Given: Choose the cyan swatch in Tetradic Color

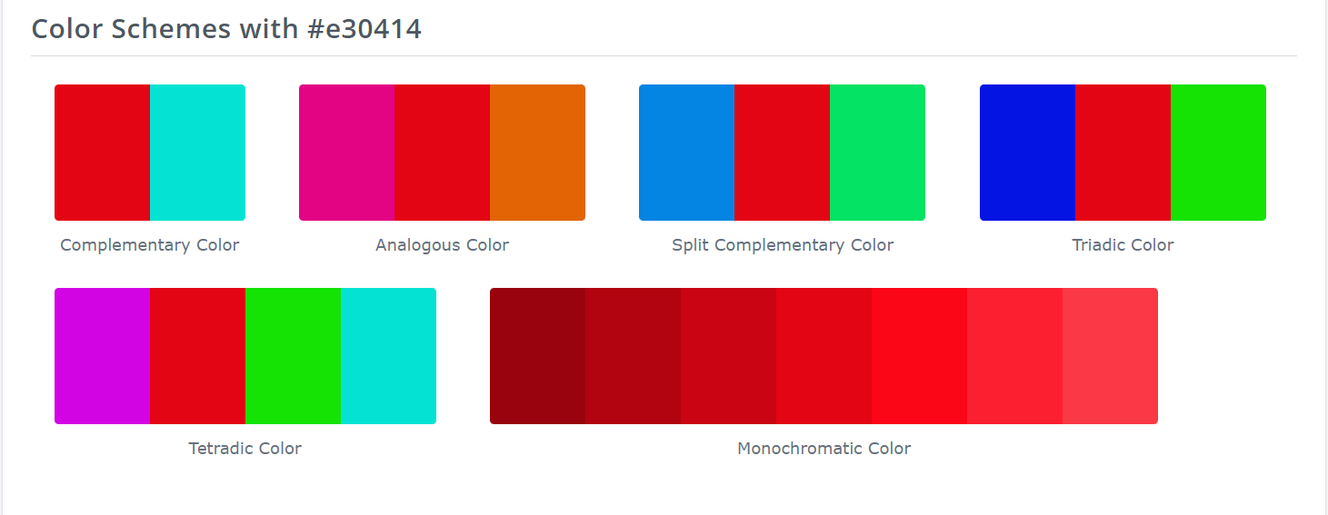Looking at the screenshot, I should click(x=388, y=356).
